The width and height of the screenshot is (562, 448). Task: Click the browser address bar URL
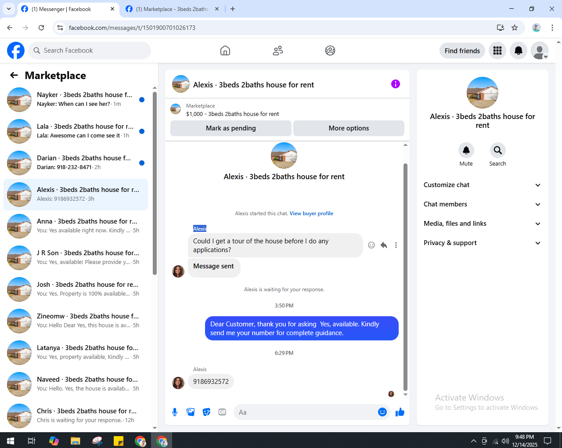click(132, 28)
